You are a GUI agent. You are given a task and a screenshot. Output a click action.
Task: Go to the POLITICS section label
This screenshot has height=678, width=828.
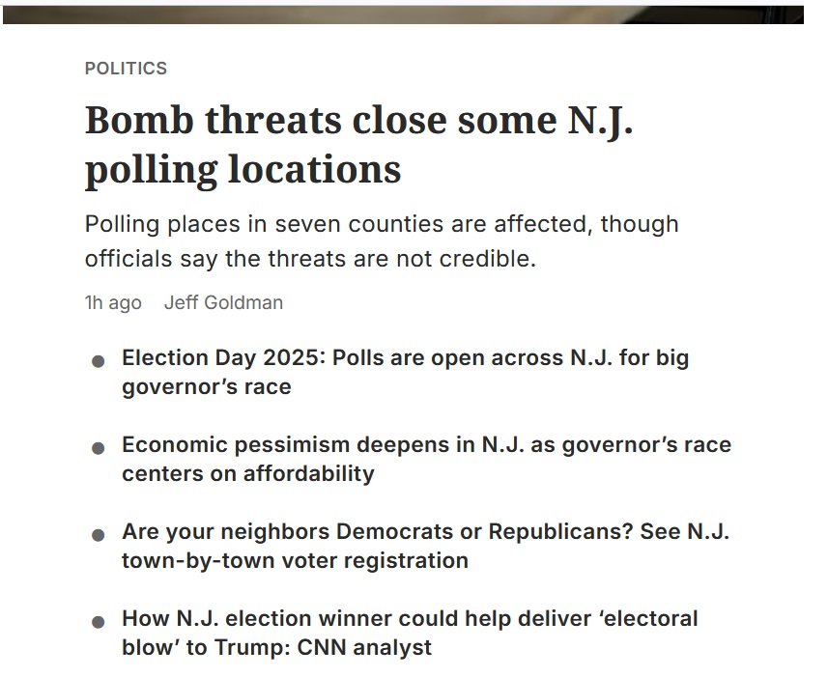(x=126, y=69)
